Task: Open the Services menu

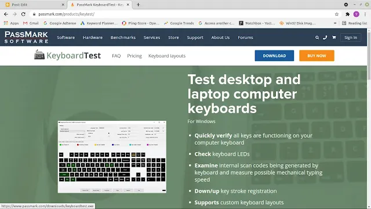Action: [152, 37]
